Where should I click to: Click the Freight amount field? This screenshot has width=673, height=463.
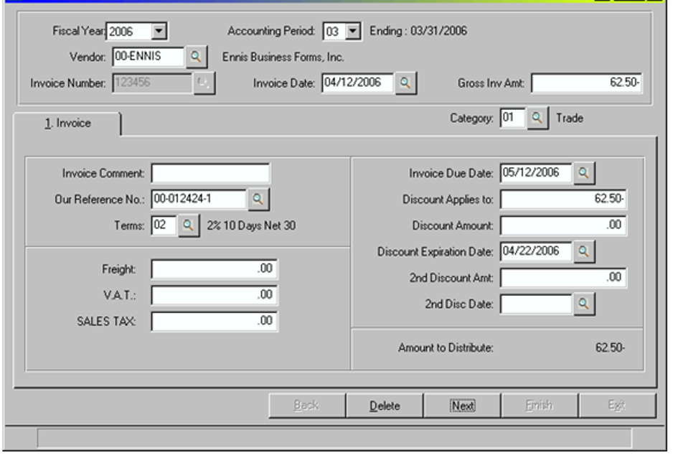point(215,269)
